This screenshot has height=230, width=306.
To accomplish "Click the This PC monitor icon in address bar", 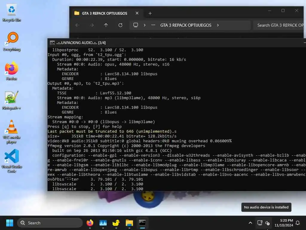I will point(136,25).
